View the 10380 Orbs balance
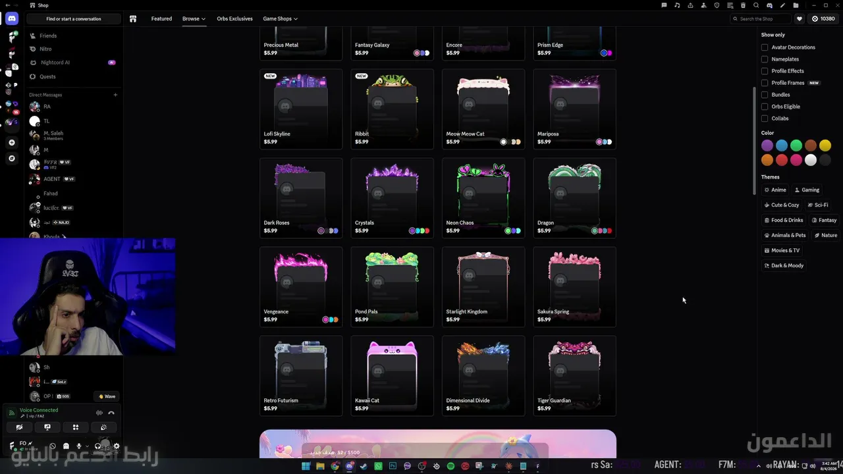Viewport: 843px width, 474px height. 823,19
